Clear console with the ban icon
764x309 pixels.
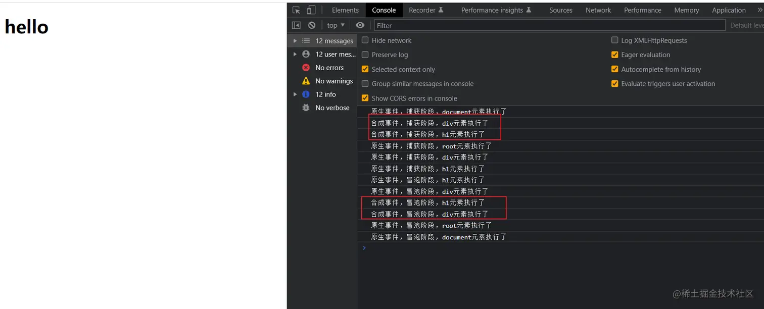(312, 25)
